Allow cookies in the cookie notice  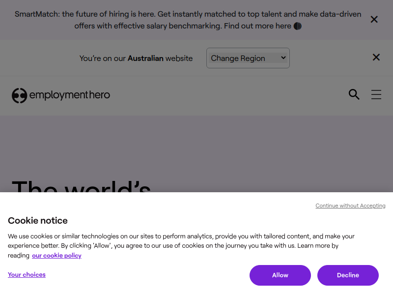point(280,275)
